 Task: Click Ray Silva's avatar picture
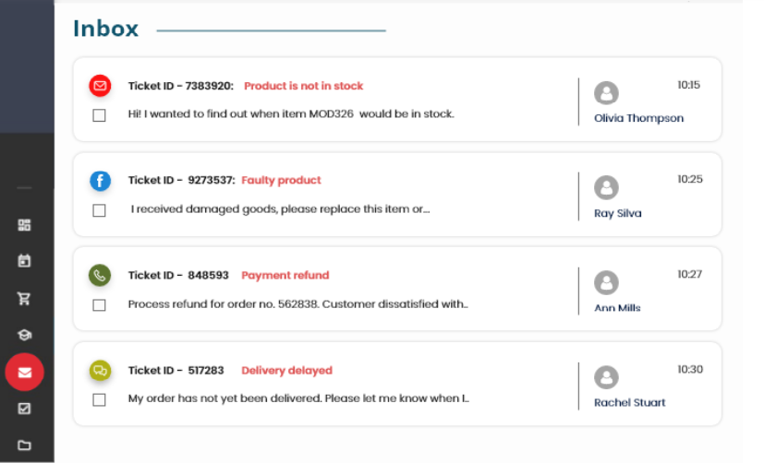(x=606, y=187)
